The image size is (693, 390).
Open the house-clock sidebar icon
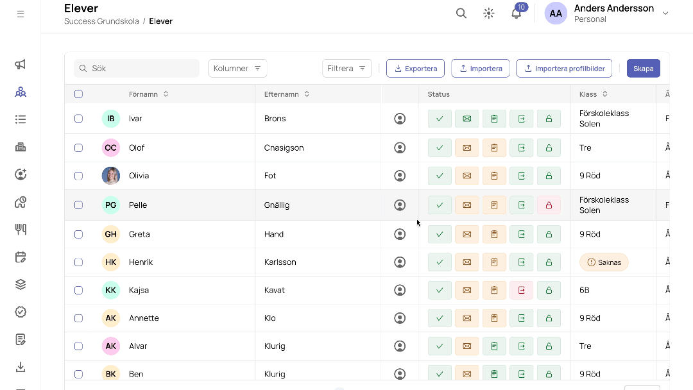[x=21, y=202]
